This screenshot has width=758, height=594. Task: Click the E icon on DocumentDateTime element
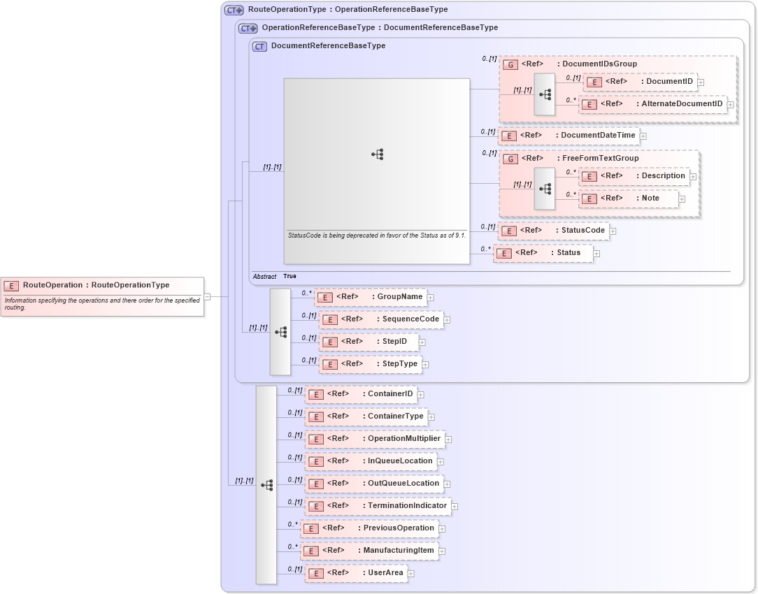510,135
